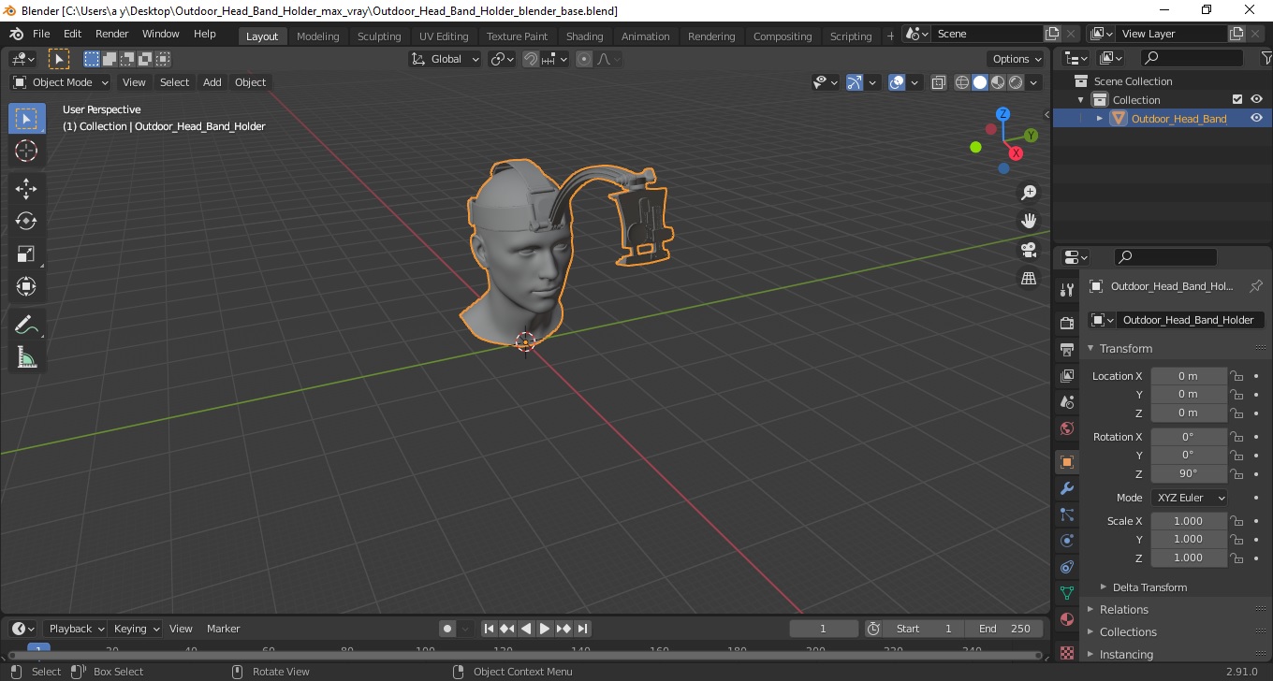Image resolution: width=1273 pixels, height=681 pixels.
Task: Open the Render menu
Action: (111, 34)
